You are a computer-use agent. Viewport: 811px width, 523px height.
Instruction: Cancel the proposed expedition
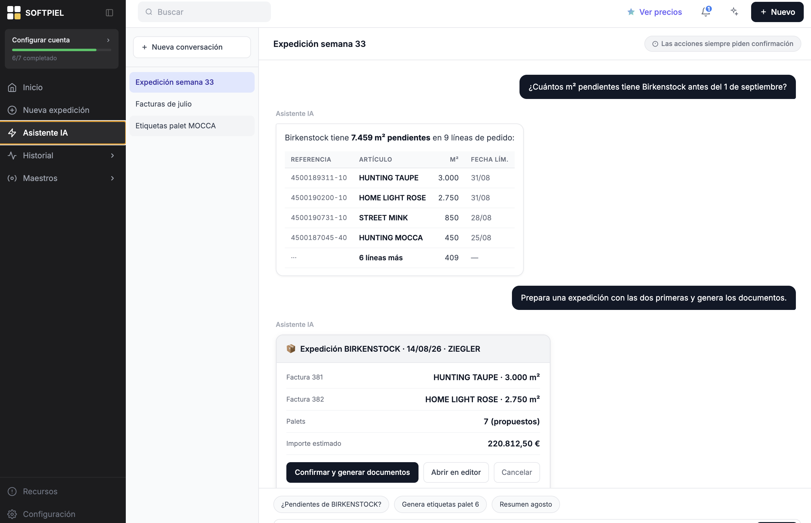pyautogui.click(x=516, y=472)
